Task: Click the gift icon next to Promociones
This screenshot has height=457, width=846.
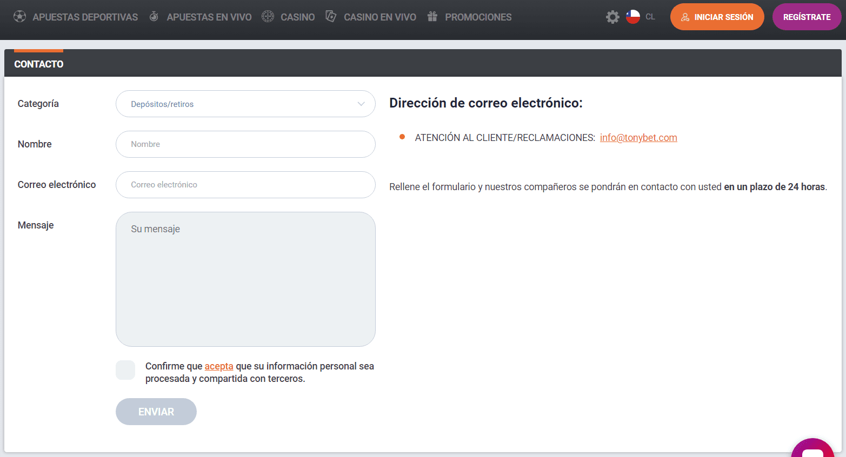Action: (x=432, y=16)
